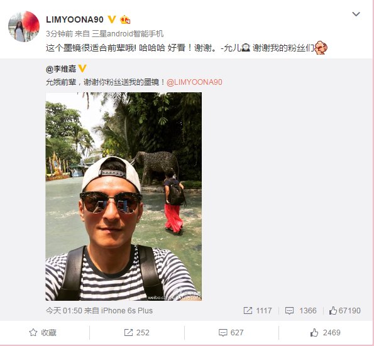Image resolution: width=374 pixels, height=346 pixels.
Task: Like the original post with 67190 likes
Action: pyautogui.click(x=344, y=310)
